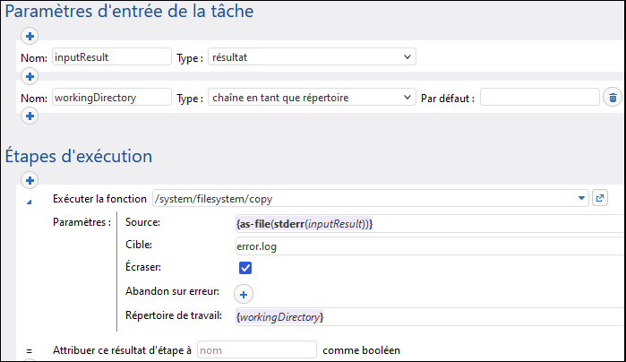Click the step result nom field
Screen dimensions: 626x362
[256, 349]
